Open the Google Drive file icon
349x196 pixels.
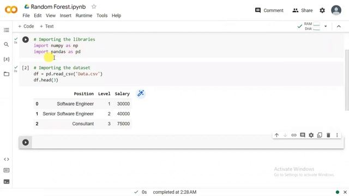27,7
